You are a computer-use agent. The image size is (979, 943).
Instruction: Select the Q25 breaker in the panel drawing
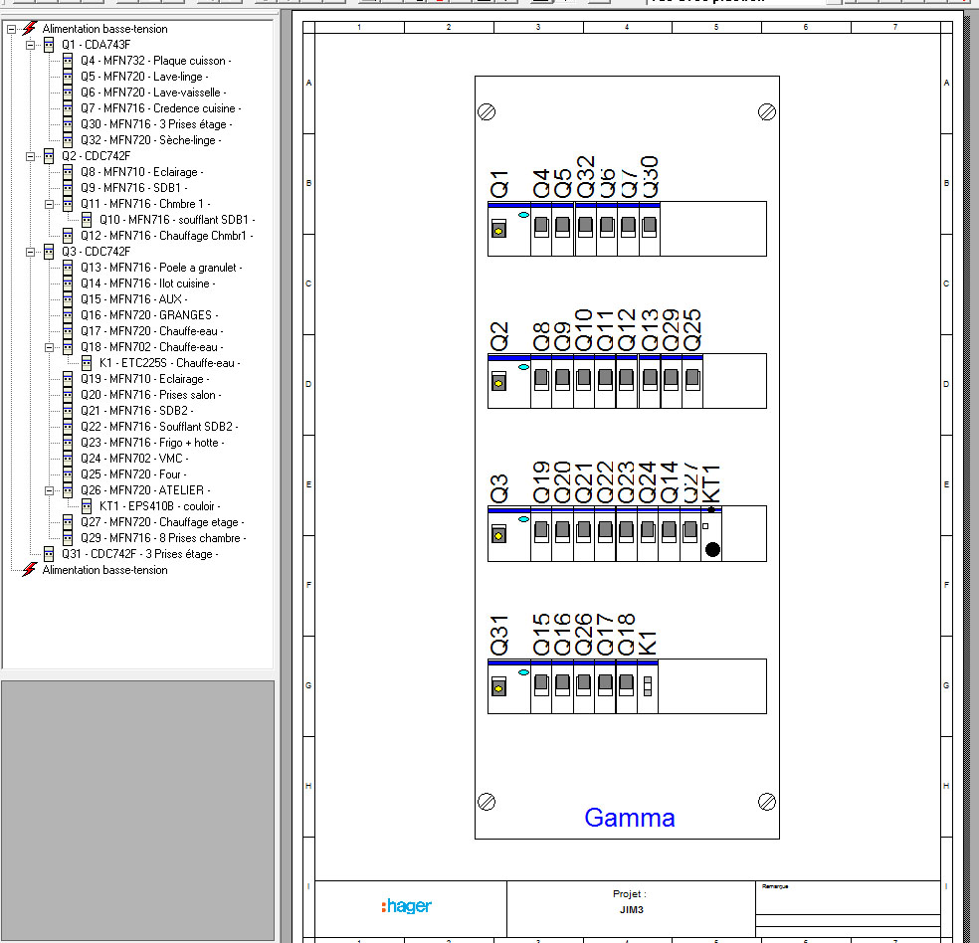pos(692,381)
